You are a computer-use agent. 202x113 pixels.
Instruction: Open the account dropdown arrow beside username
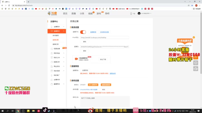[151, 14]
